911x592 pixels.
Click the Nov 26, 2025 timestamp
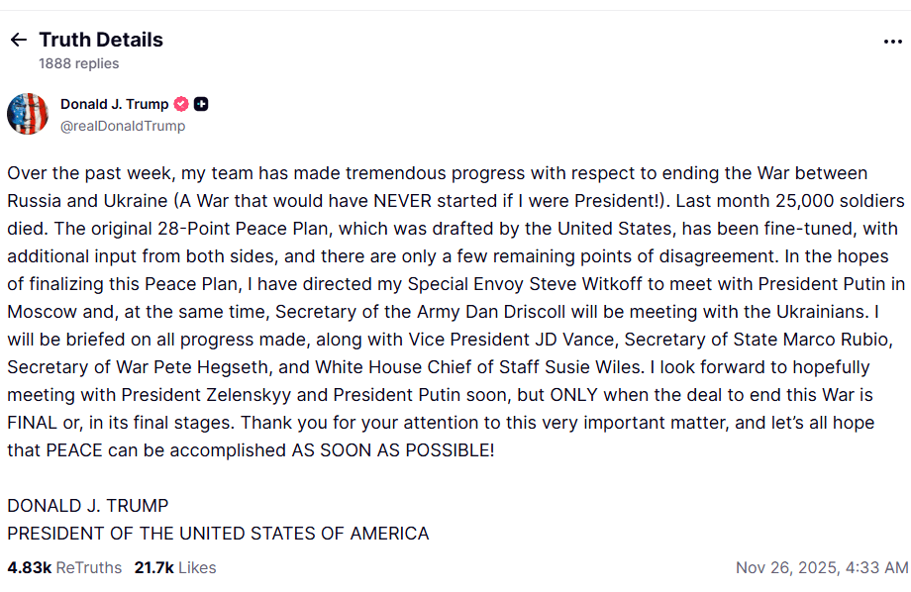(x=821, y=567)
